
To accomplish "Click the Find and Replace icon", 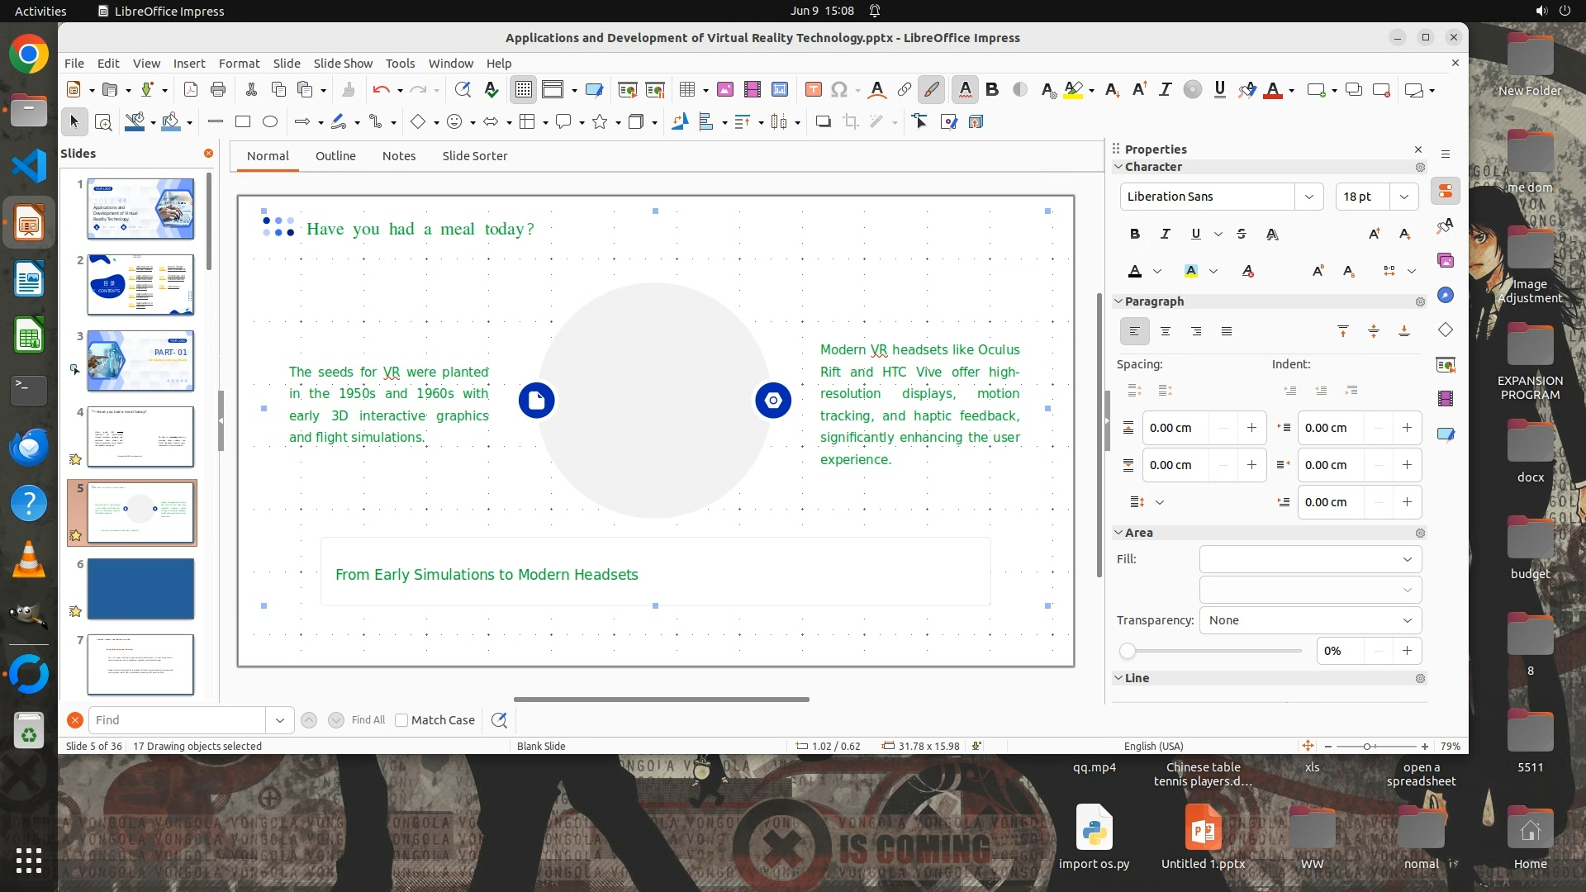I will pos(499,720).
